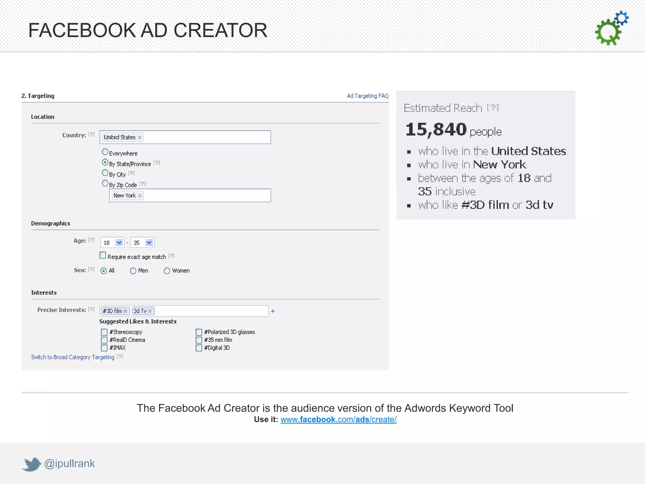The width and height of the screenshot is (645, 484).
Task: Check the #IMAX suggested interest
Action: pyautogui.click(x=104, y=348)
